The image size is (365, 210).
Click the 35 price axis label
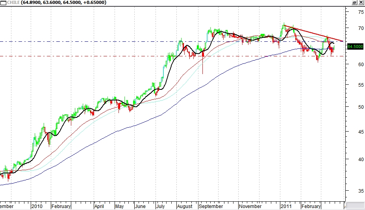(361, 191)
